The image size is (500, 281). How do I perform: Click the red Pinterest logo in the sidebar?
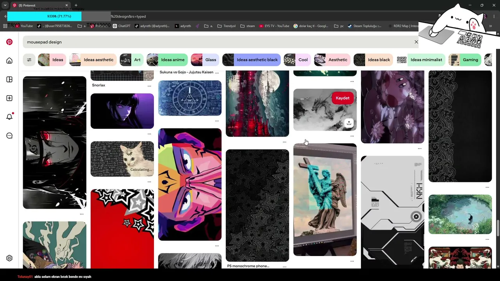[x=9, y=42]
